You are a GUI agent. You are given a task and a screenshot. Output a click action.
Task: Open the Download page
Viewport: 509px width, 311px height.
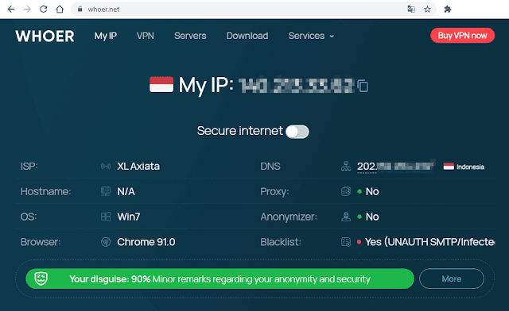tap(247, 36)
